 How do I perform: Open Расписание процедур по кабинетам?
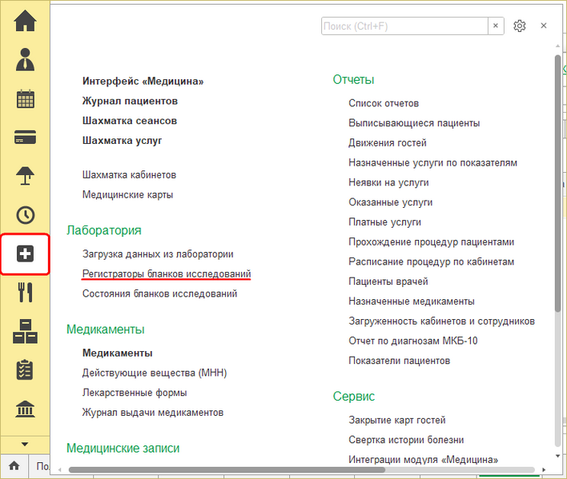point(431,261)
